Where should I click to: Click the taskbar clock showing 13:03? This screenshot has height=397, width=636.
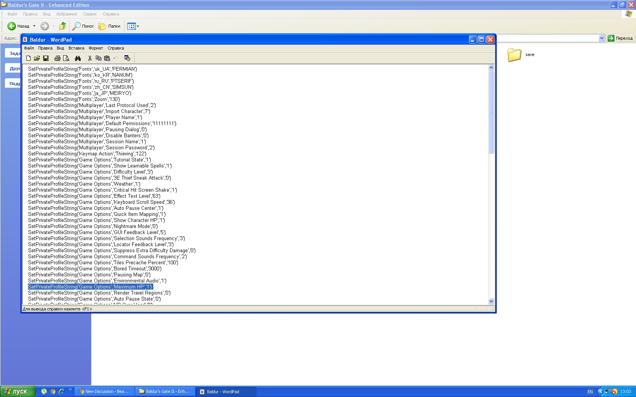coord(625,391)
